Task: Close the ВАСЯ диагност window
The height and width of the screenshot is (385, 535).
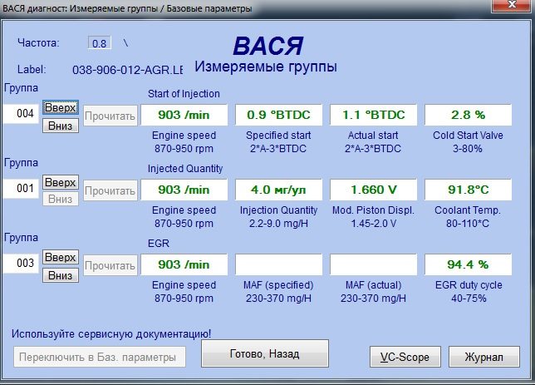Action: coord(511,6)
